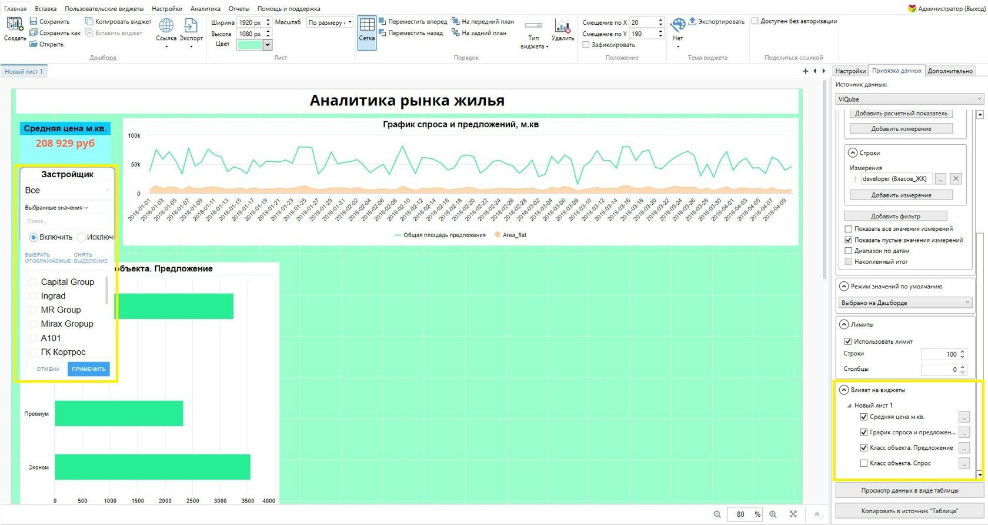The image size is (988, 525).
Task: Click the widget theme palette icon
Action: click(x=678, y=25)
